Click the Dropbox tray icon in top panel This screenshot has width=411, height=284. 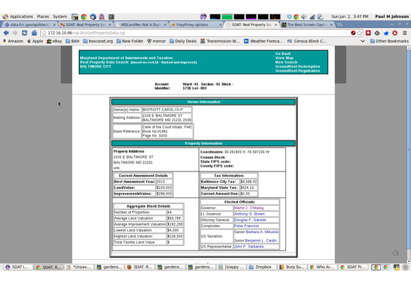point(289,17)
